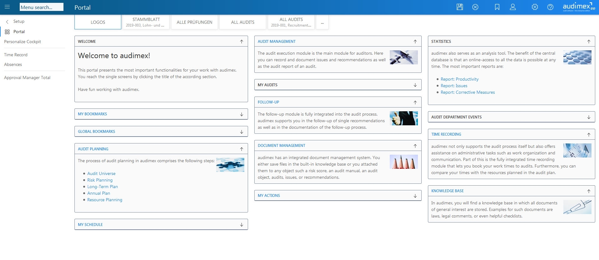Click the Statistics calculator image
This screenshot has width=599, height=260.
coord(577,57)
